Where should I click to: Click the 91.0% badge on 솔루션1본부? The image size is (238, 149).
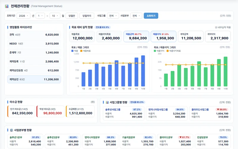click(36, 137)
